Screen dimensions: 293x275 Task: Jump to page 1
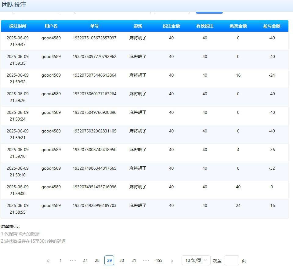60,260
